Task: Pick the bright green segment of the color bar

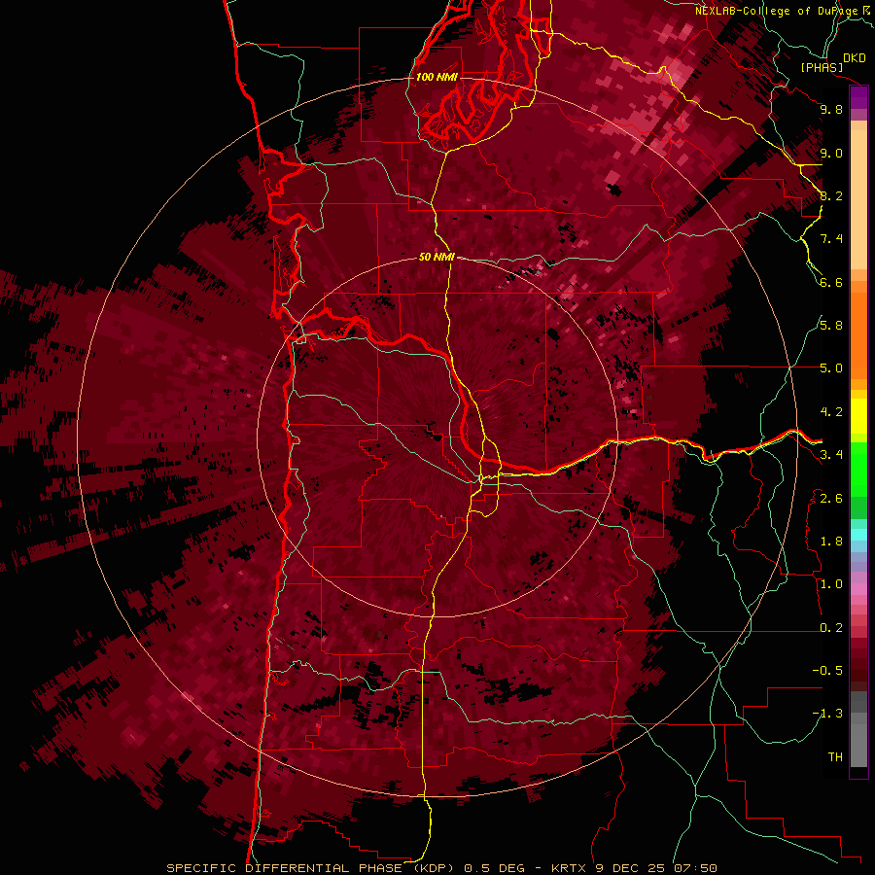Action: tap(858, 470)
